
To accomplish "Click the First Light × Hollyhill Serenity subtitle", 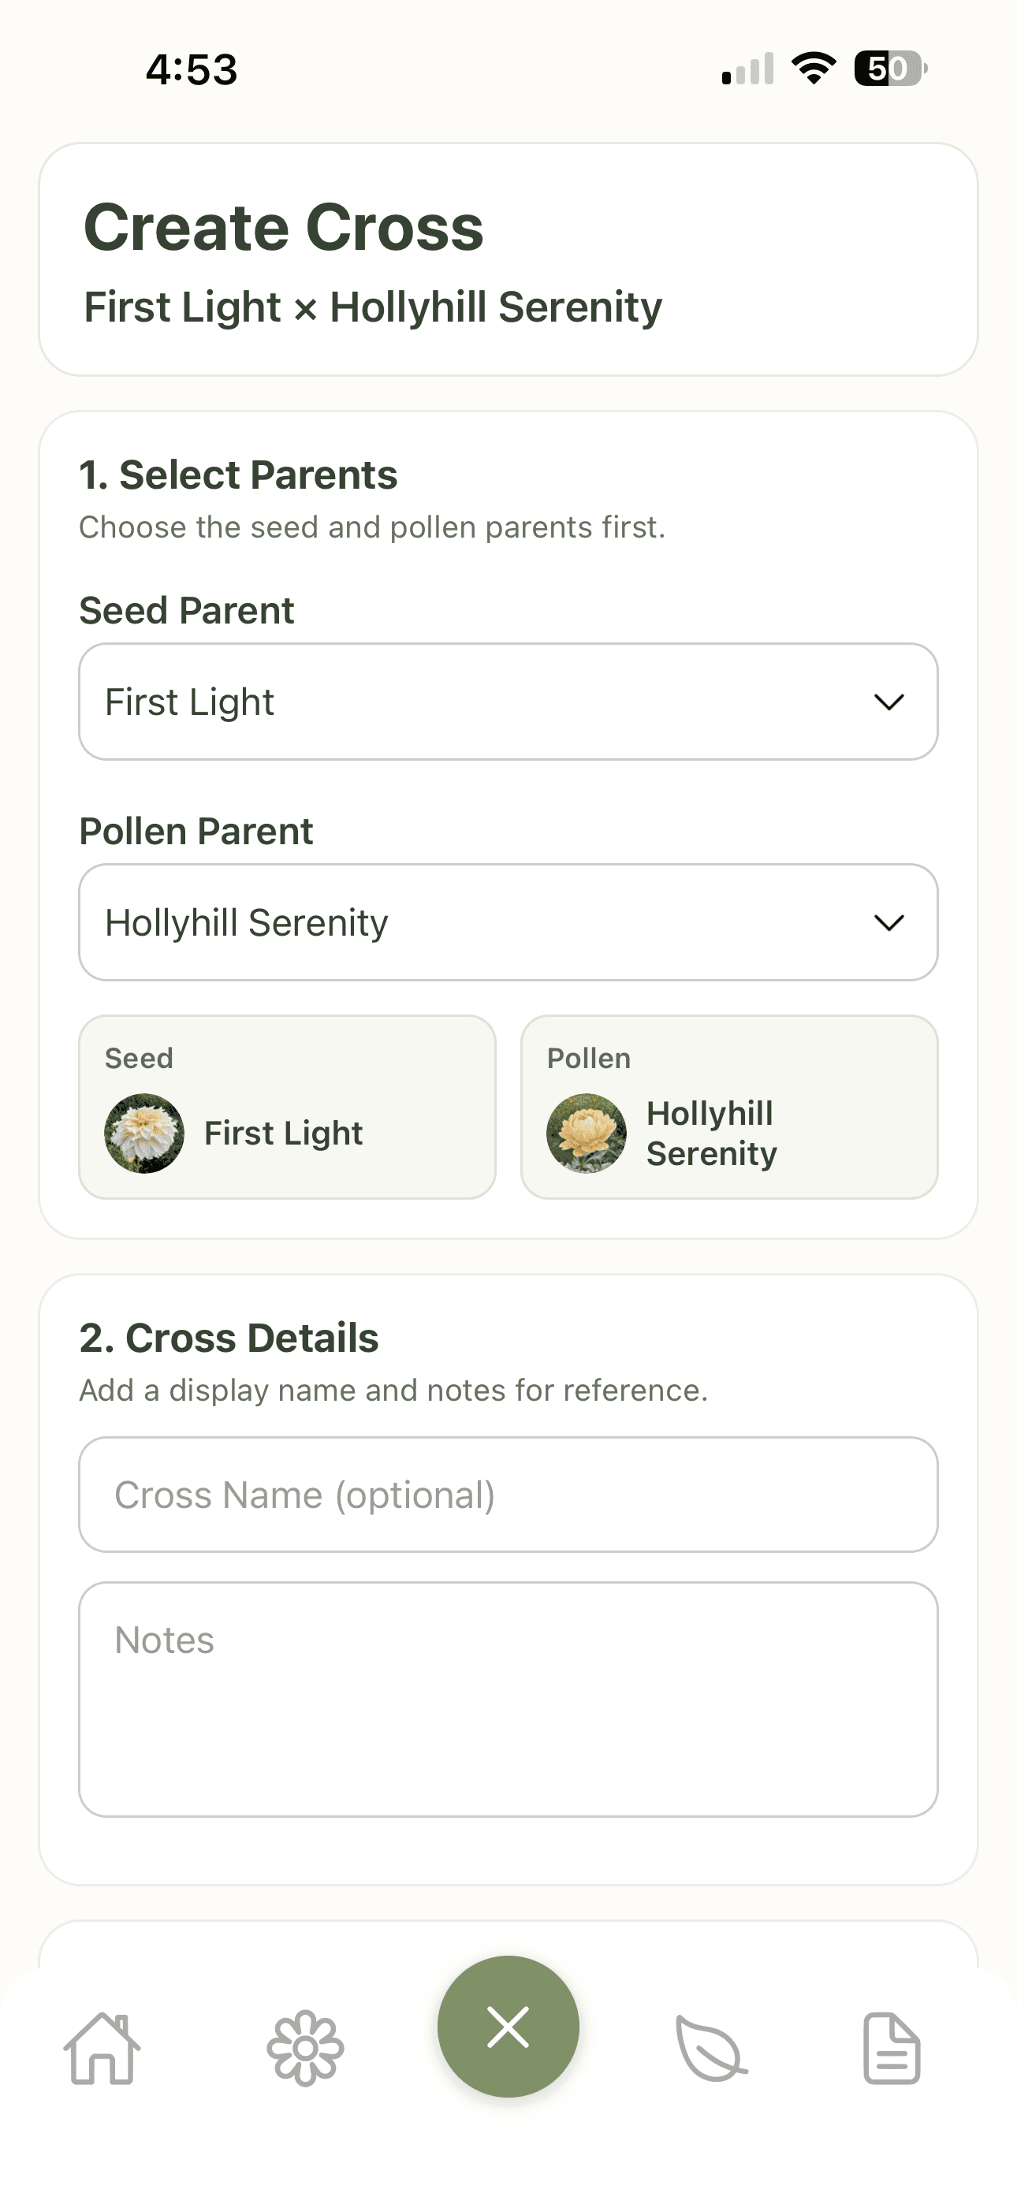I will [372, 307].
